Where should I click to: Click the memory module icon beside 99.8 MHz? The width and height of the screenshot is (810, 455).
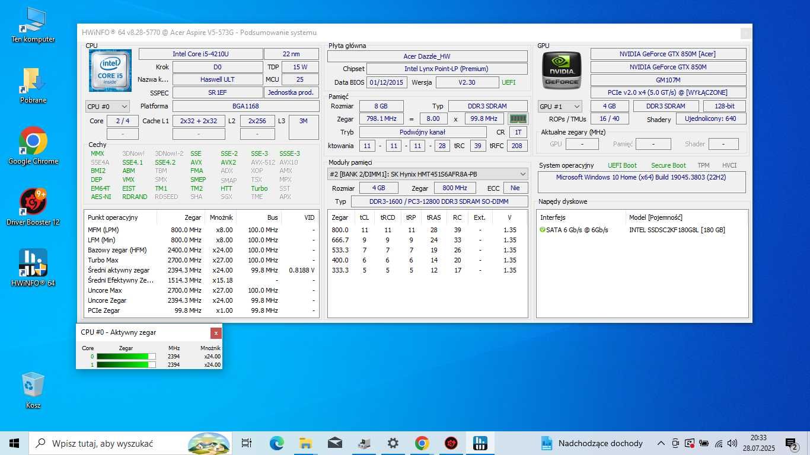(x=518, y=118)
